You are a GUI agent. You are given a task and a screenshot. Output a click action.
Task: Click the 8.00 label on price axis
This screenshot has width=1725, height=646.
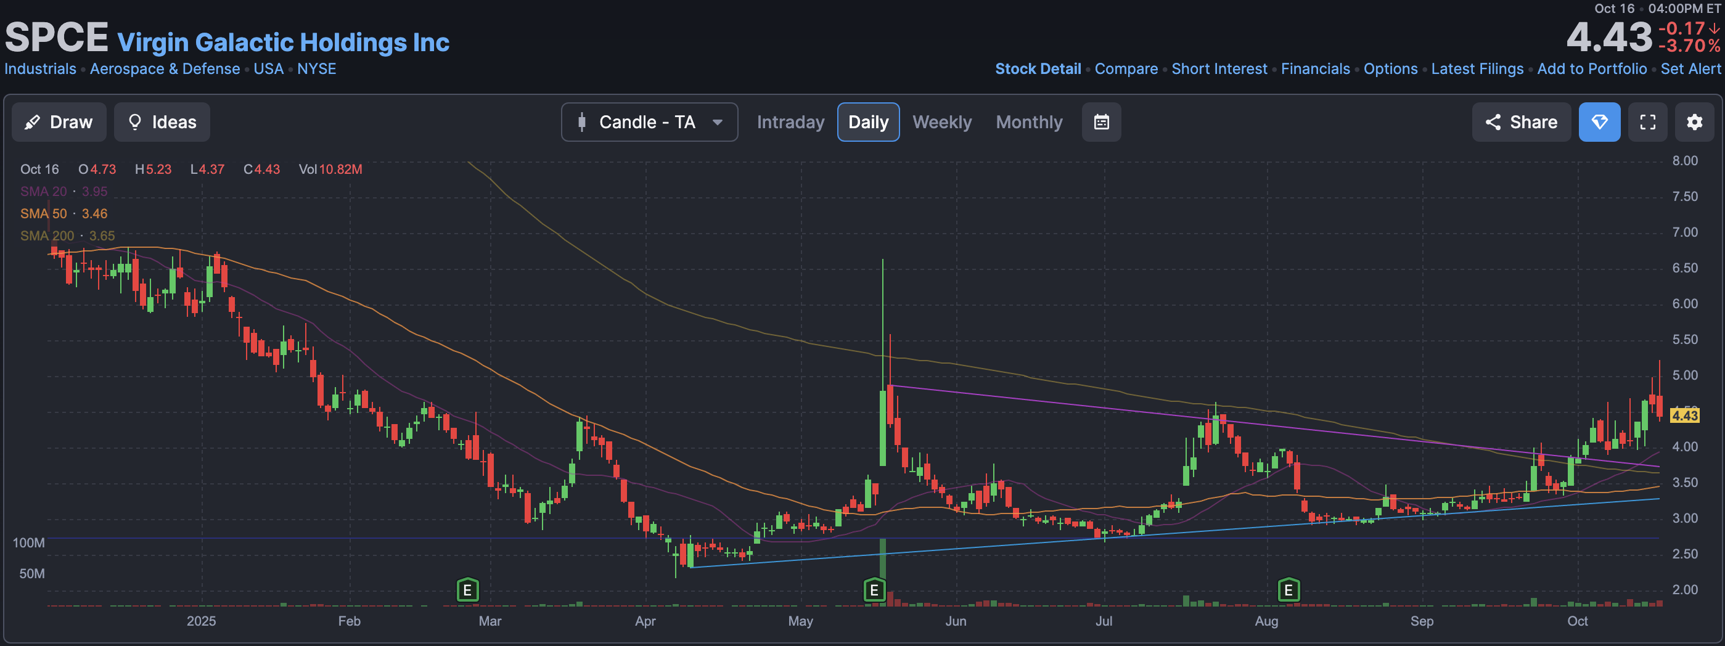tap(1685, 161)
